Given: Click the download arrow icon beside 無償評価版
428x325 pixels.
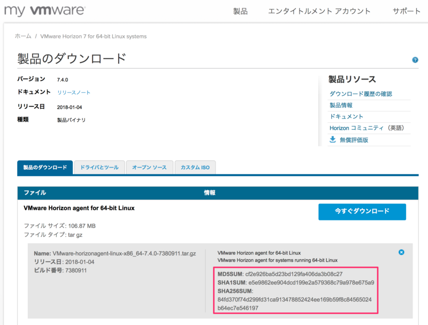Looking at the screenshot, I should 332,140.
